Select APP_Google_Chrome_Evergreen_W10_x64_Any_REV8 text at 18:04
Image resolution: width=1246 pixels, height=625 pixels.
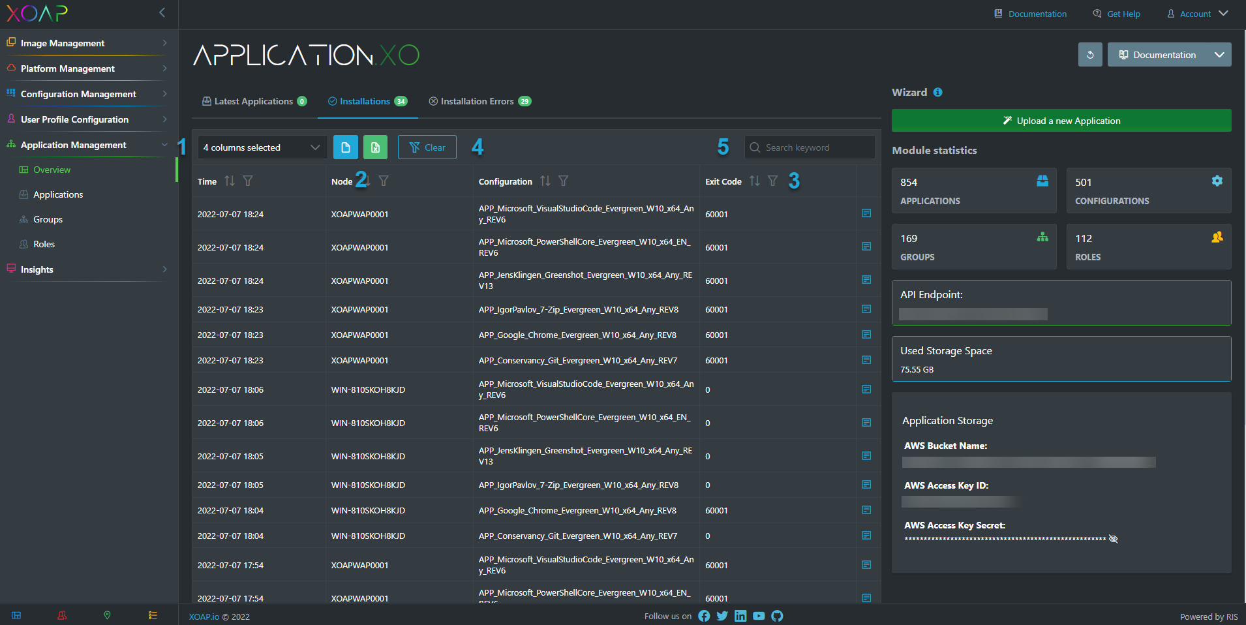point(577,510)
